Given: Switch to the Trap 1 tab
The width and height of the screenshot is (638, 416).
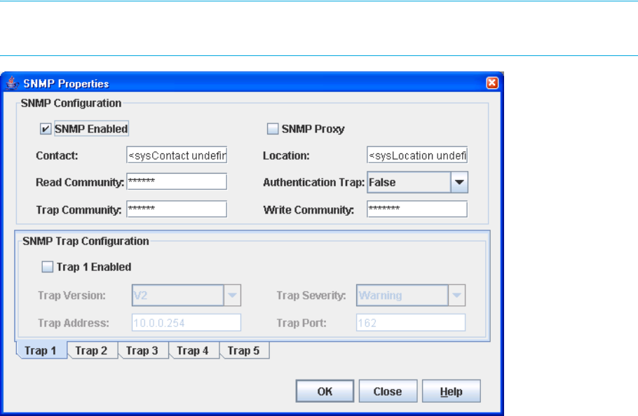Looking at the screenshot, I should [x=41, y=351].
